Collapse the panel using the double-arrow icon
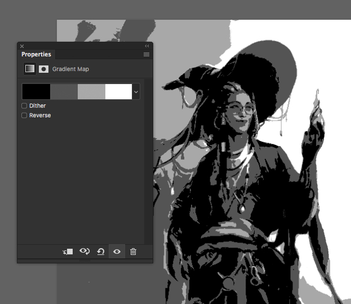 (147, 46)
